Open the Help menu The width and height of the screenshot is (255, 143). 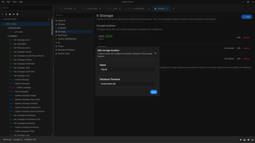coord(21,2)
